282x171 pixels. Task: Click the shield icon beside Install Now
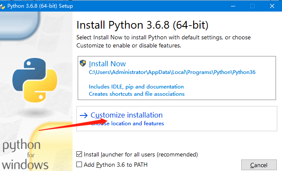(x=83, y=63)
